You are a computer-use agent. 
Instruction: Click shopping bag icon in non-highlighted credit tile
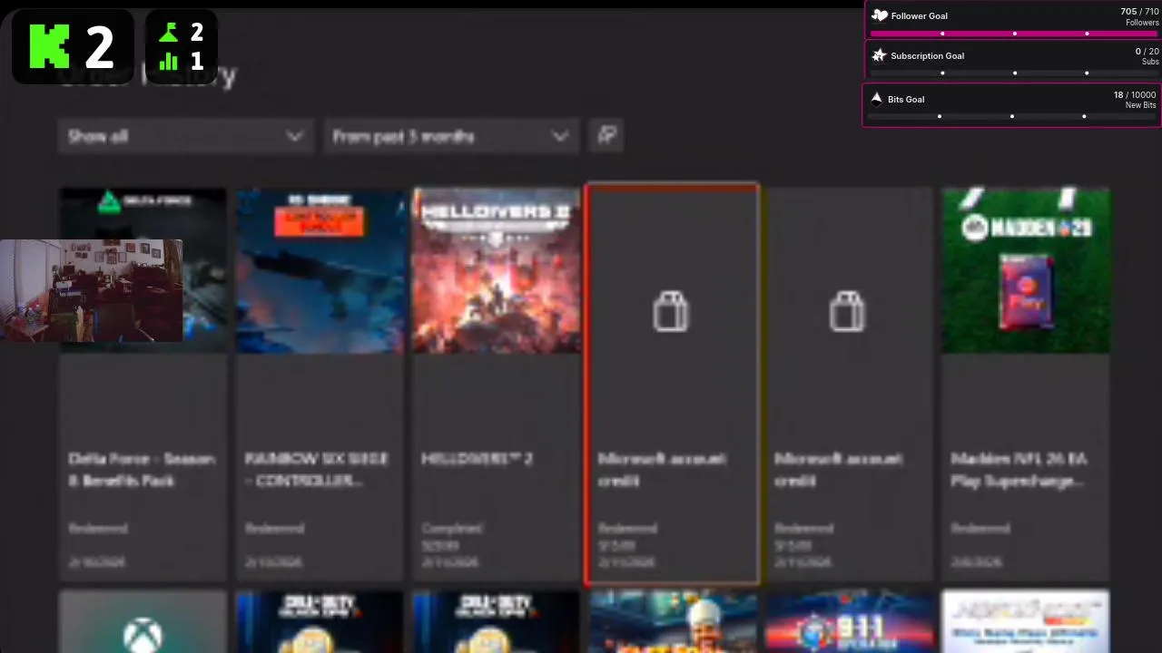point(847,311)
